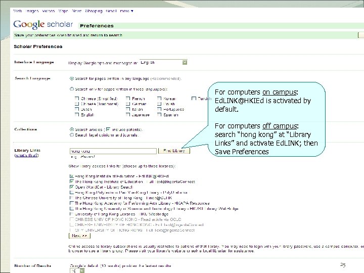Viewport: 364px width, 273px height.
Task: Check the Japanese language box
Action: pos(128,114)
